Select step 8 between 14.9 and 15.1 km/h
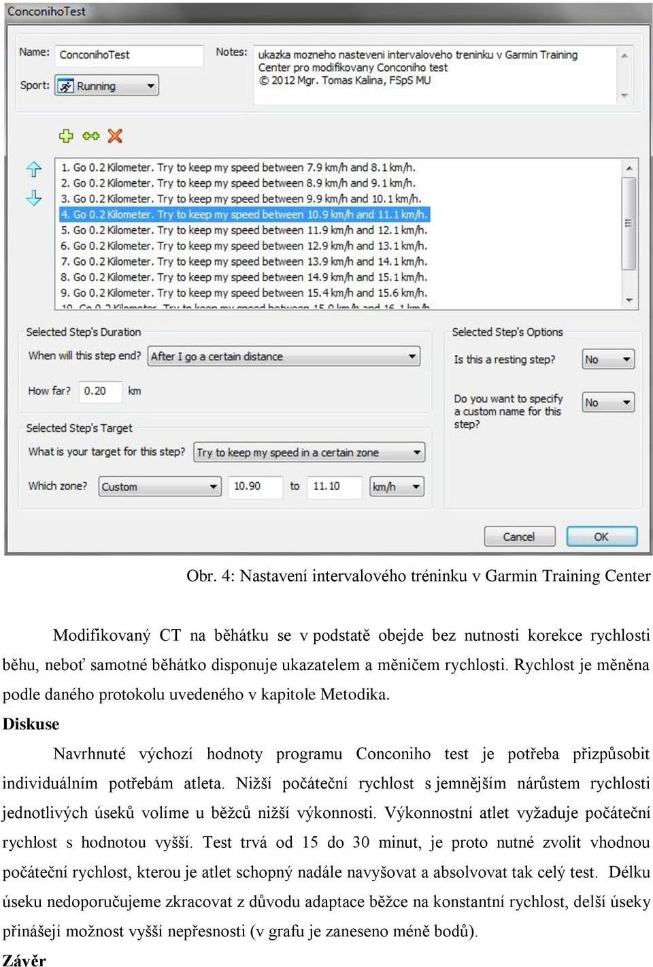 pos(244,277)
